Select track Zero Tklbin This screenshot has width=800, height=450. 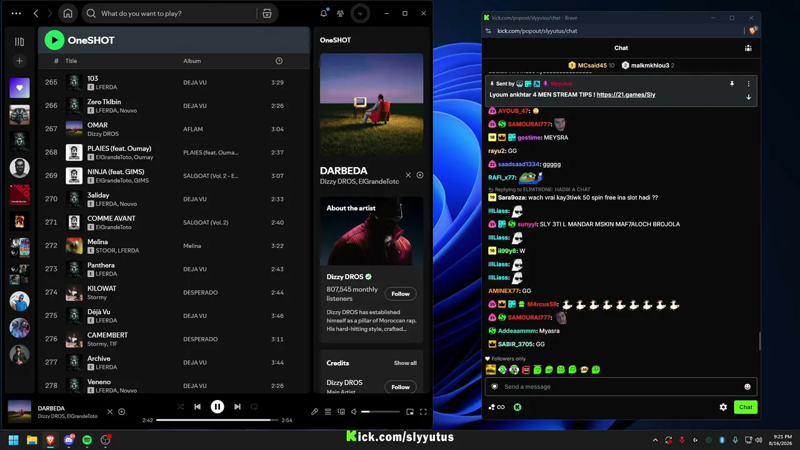tap(174, 106)
